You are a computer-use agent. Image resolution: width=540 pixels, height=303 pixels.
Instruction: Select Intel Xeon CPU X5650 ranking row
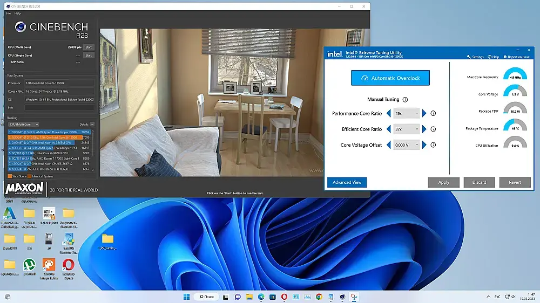[x=49, y=169]
